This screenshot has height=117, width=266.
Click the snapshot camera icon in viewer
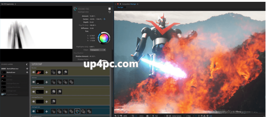coord(147,116)
